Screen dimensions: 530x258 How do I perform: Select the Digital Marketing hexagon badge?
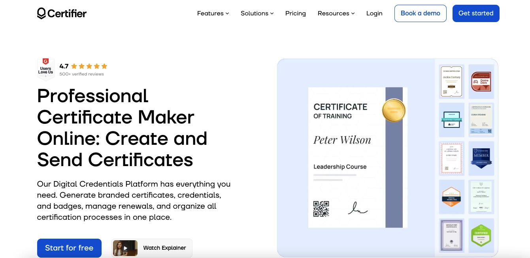(x=451, y=197)
